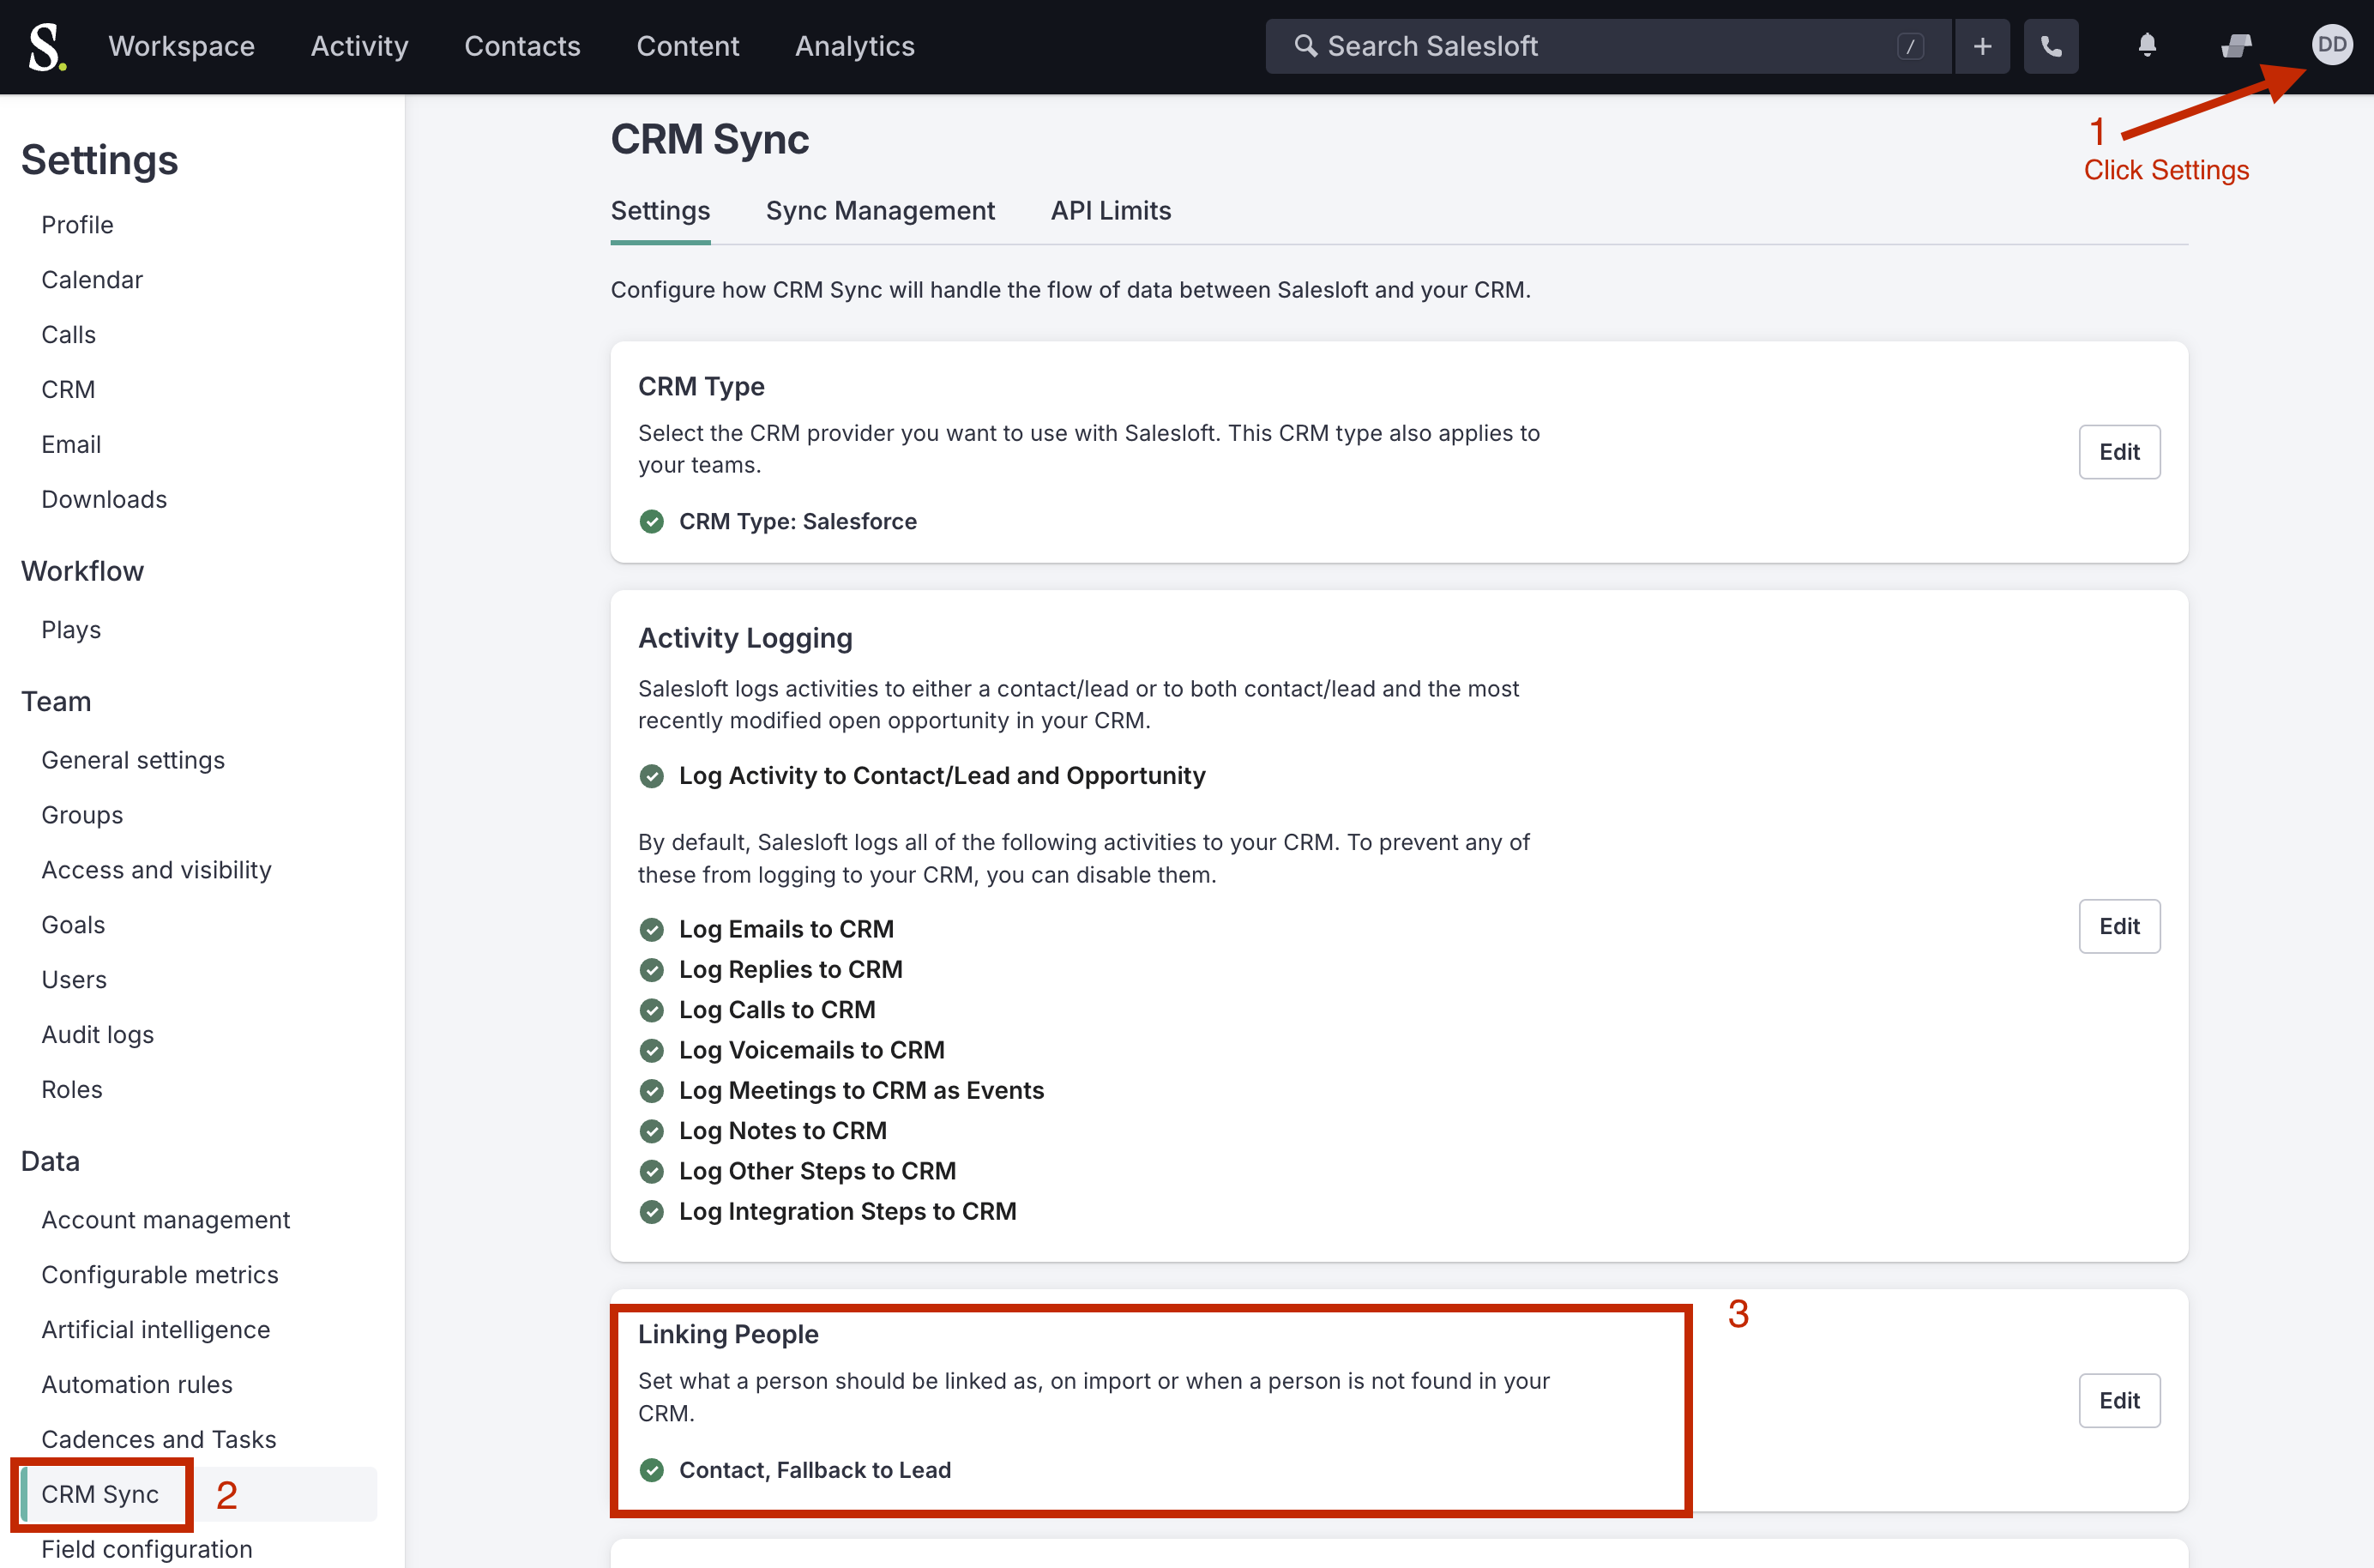Click the Salesloft logo icon

[x=47, y=46]
